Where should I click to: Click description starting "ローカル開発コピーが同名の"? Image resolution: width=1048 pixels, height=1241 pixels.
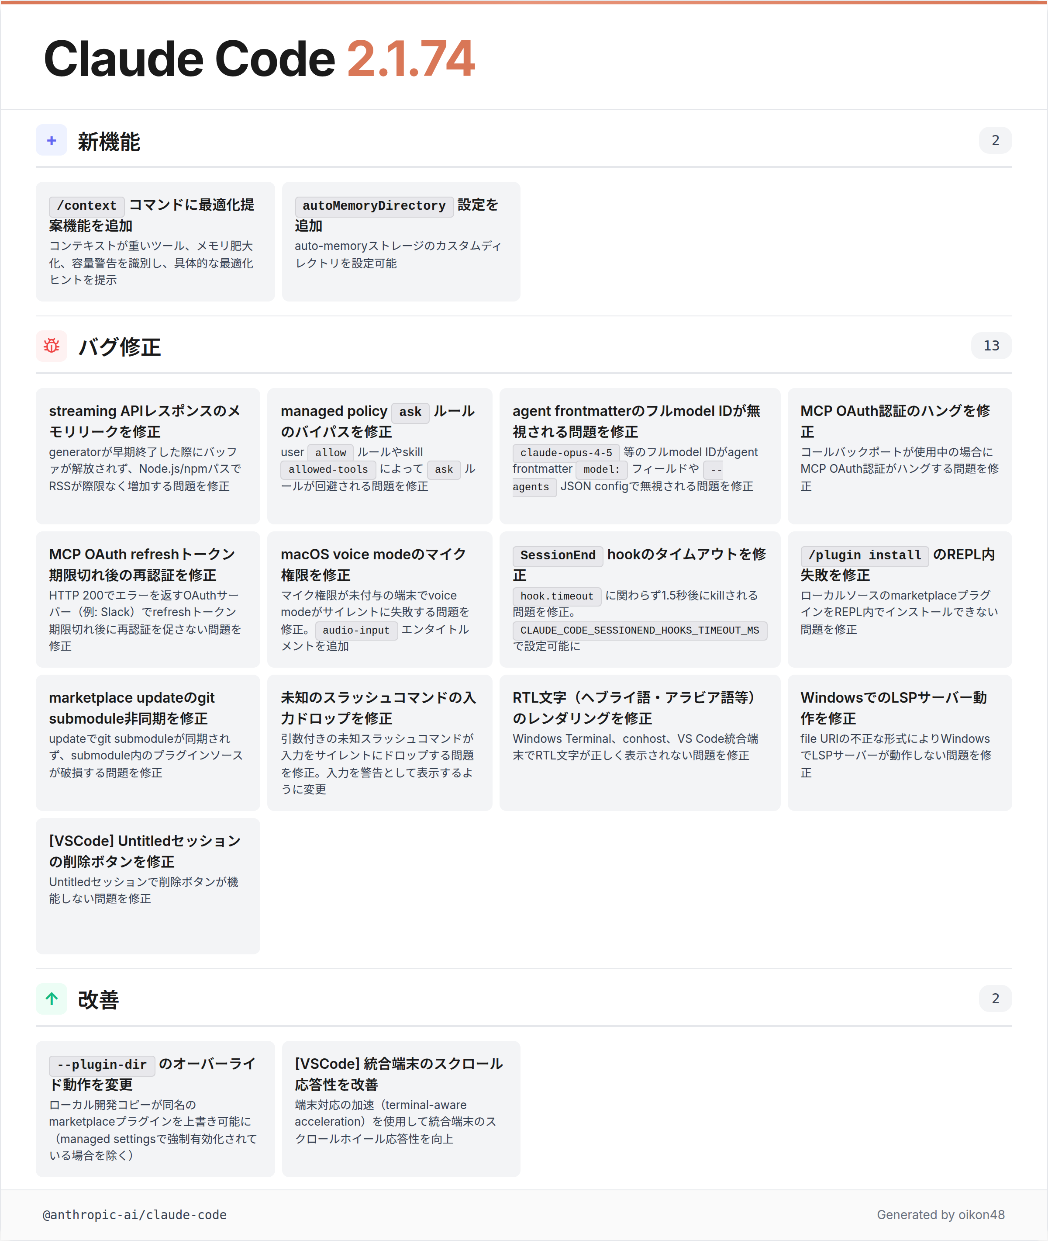click(153, 1130)
